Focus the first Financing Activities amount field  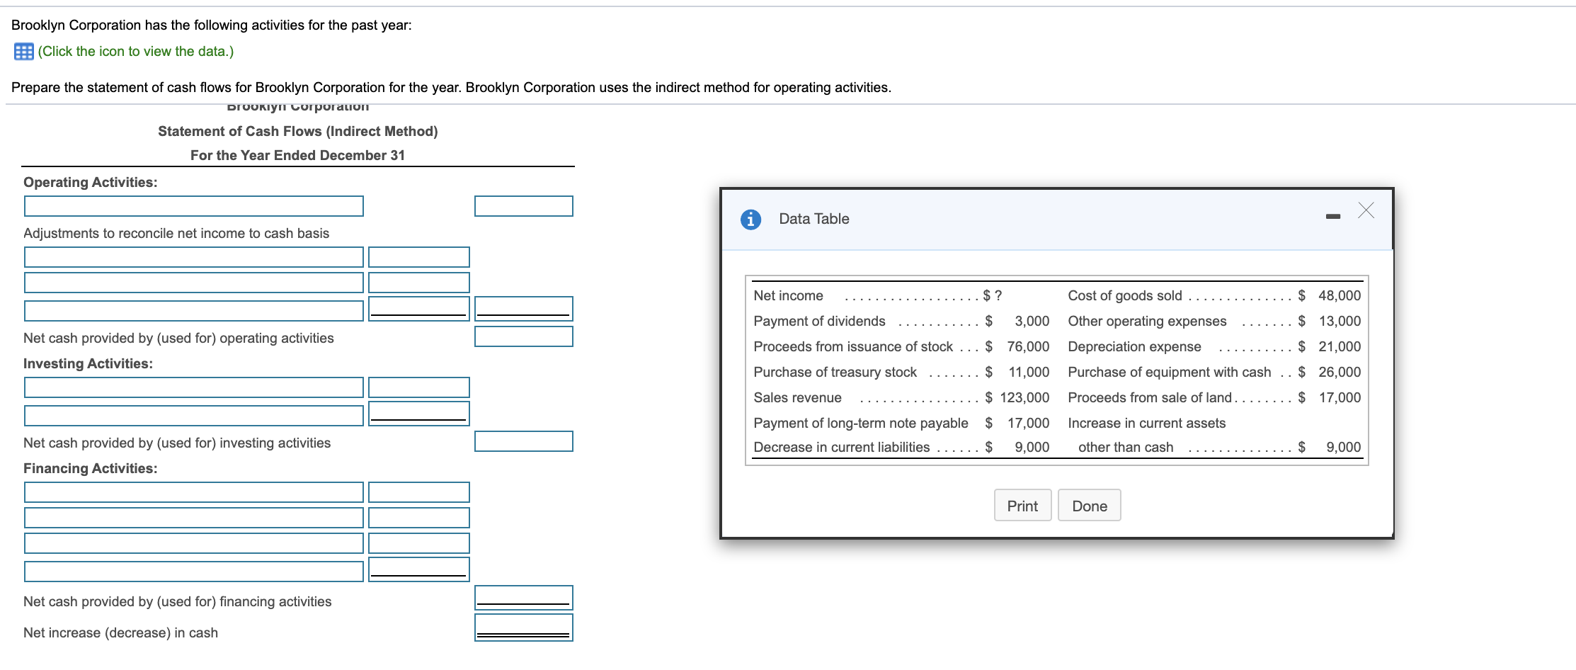(x=419, y=492)
